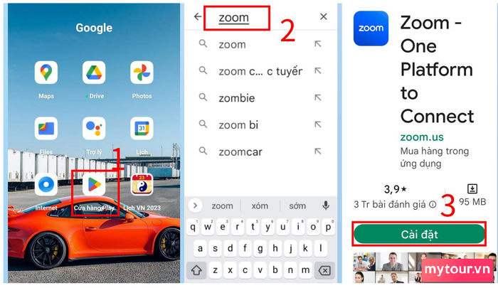Image resolution: width=498 pixels, height=288 pixels.
Task: Toggle the keyboard shift key
Action: click(196, 270)
